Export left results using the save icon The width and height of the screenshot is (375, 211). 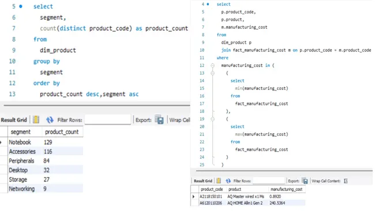159,119
